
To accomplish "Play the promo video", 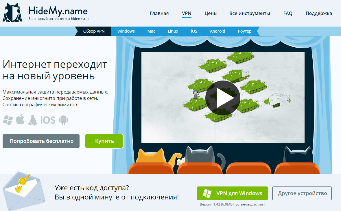I will coord(223,98).
